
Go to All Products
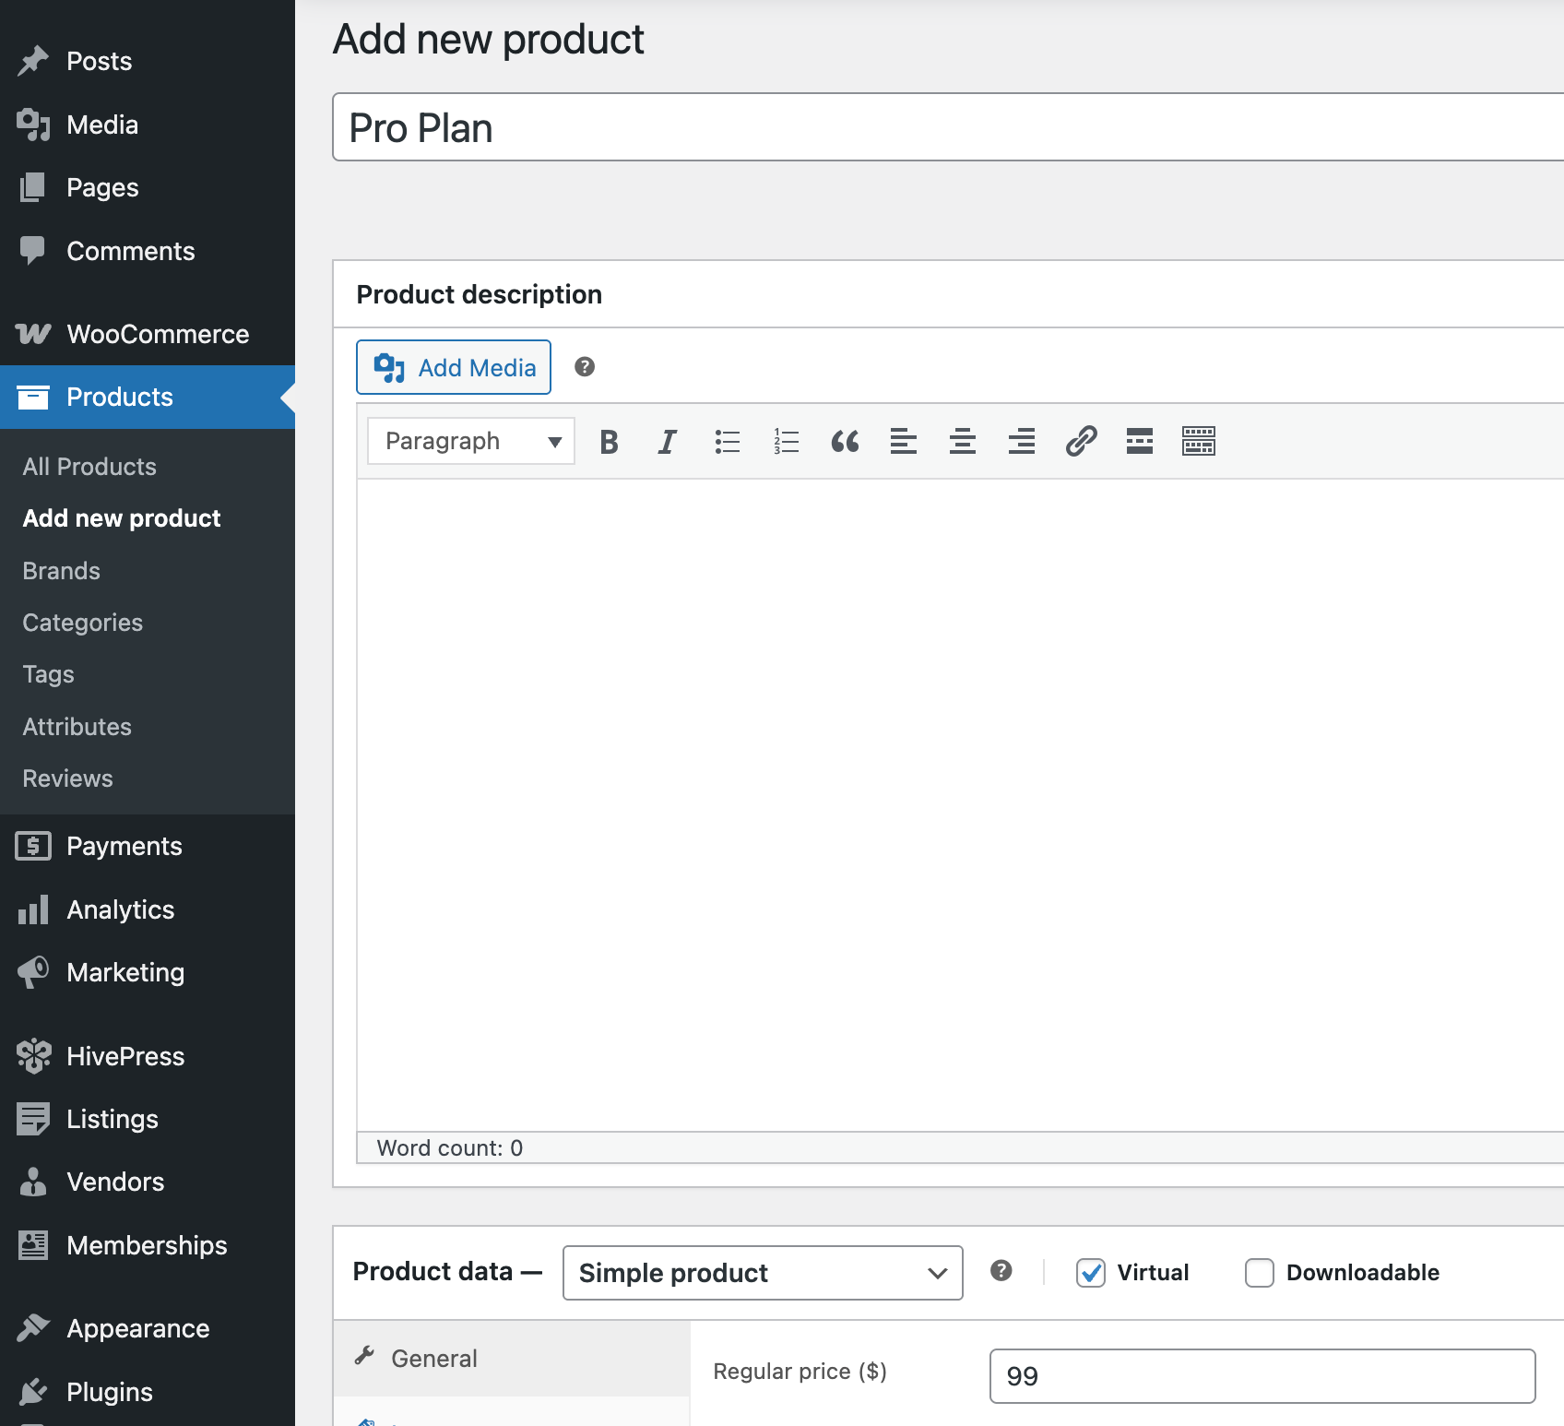click(x=89, y=466)
